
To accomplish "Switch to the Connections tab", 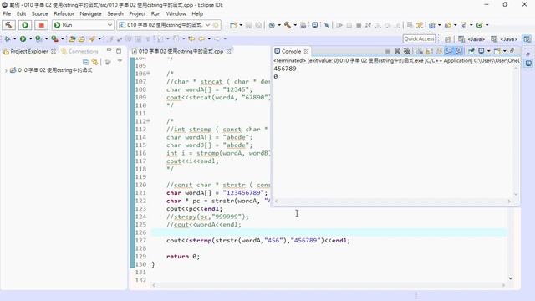I will point(79,51).
